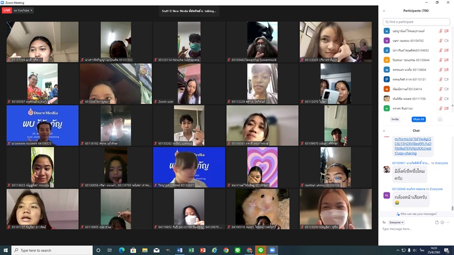Open the 'To: Everyone' recipient dropdown
Screen dimensions: 454x255
coord(397,222)
